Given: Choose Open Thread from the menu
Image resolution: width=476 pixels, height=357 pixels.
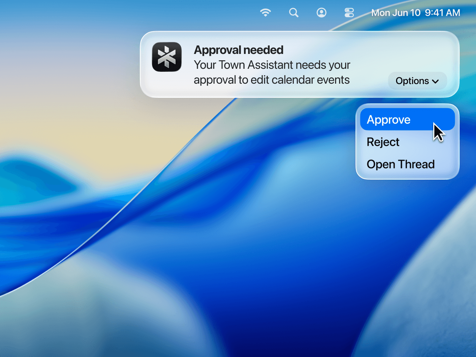Looking at the screenshot, I should click(401, 164).
